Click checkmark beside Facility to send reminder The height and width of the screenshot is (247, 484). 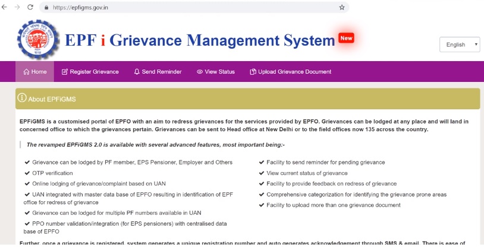pyautogui.click(x=262, y=162)
